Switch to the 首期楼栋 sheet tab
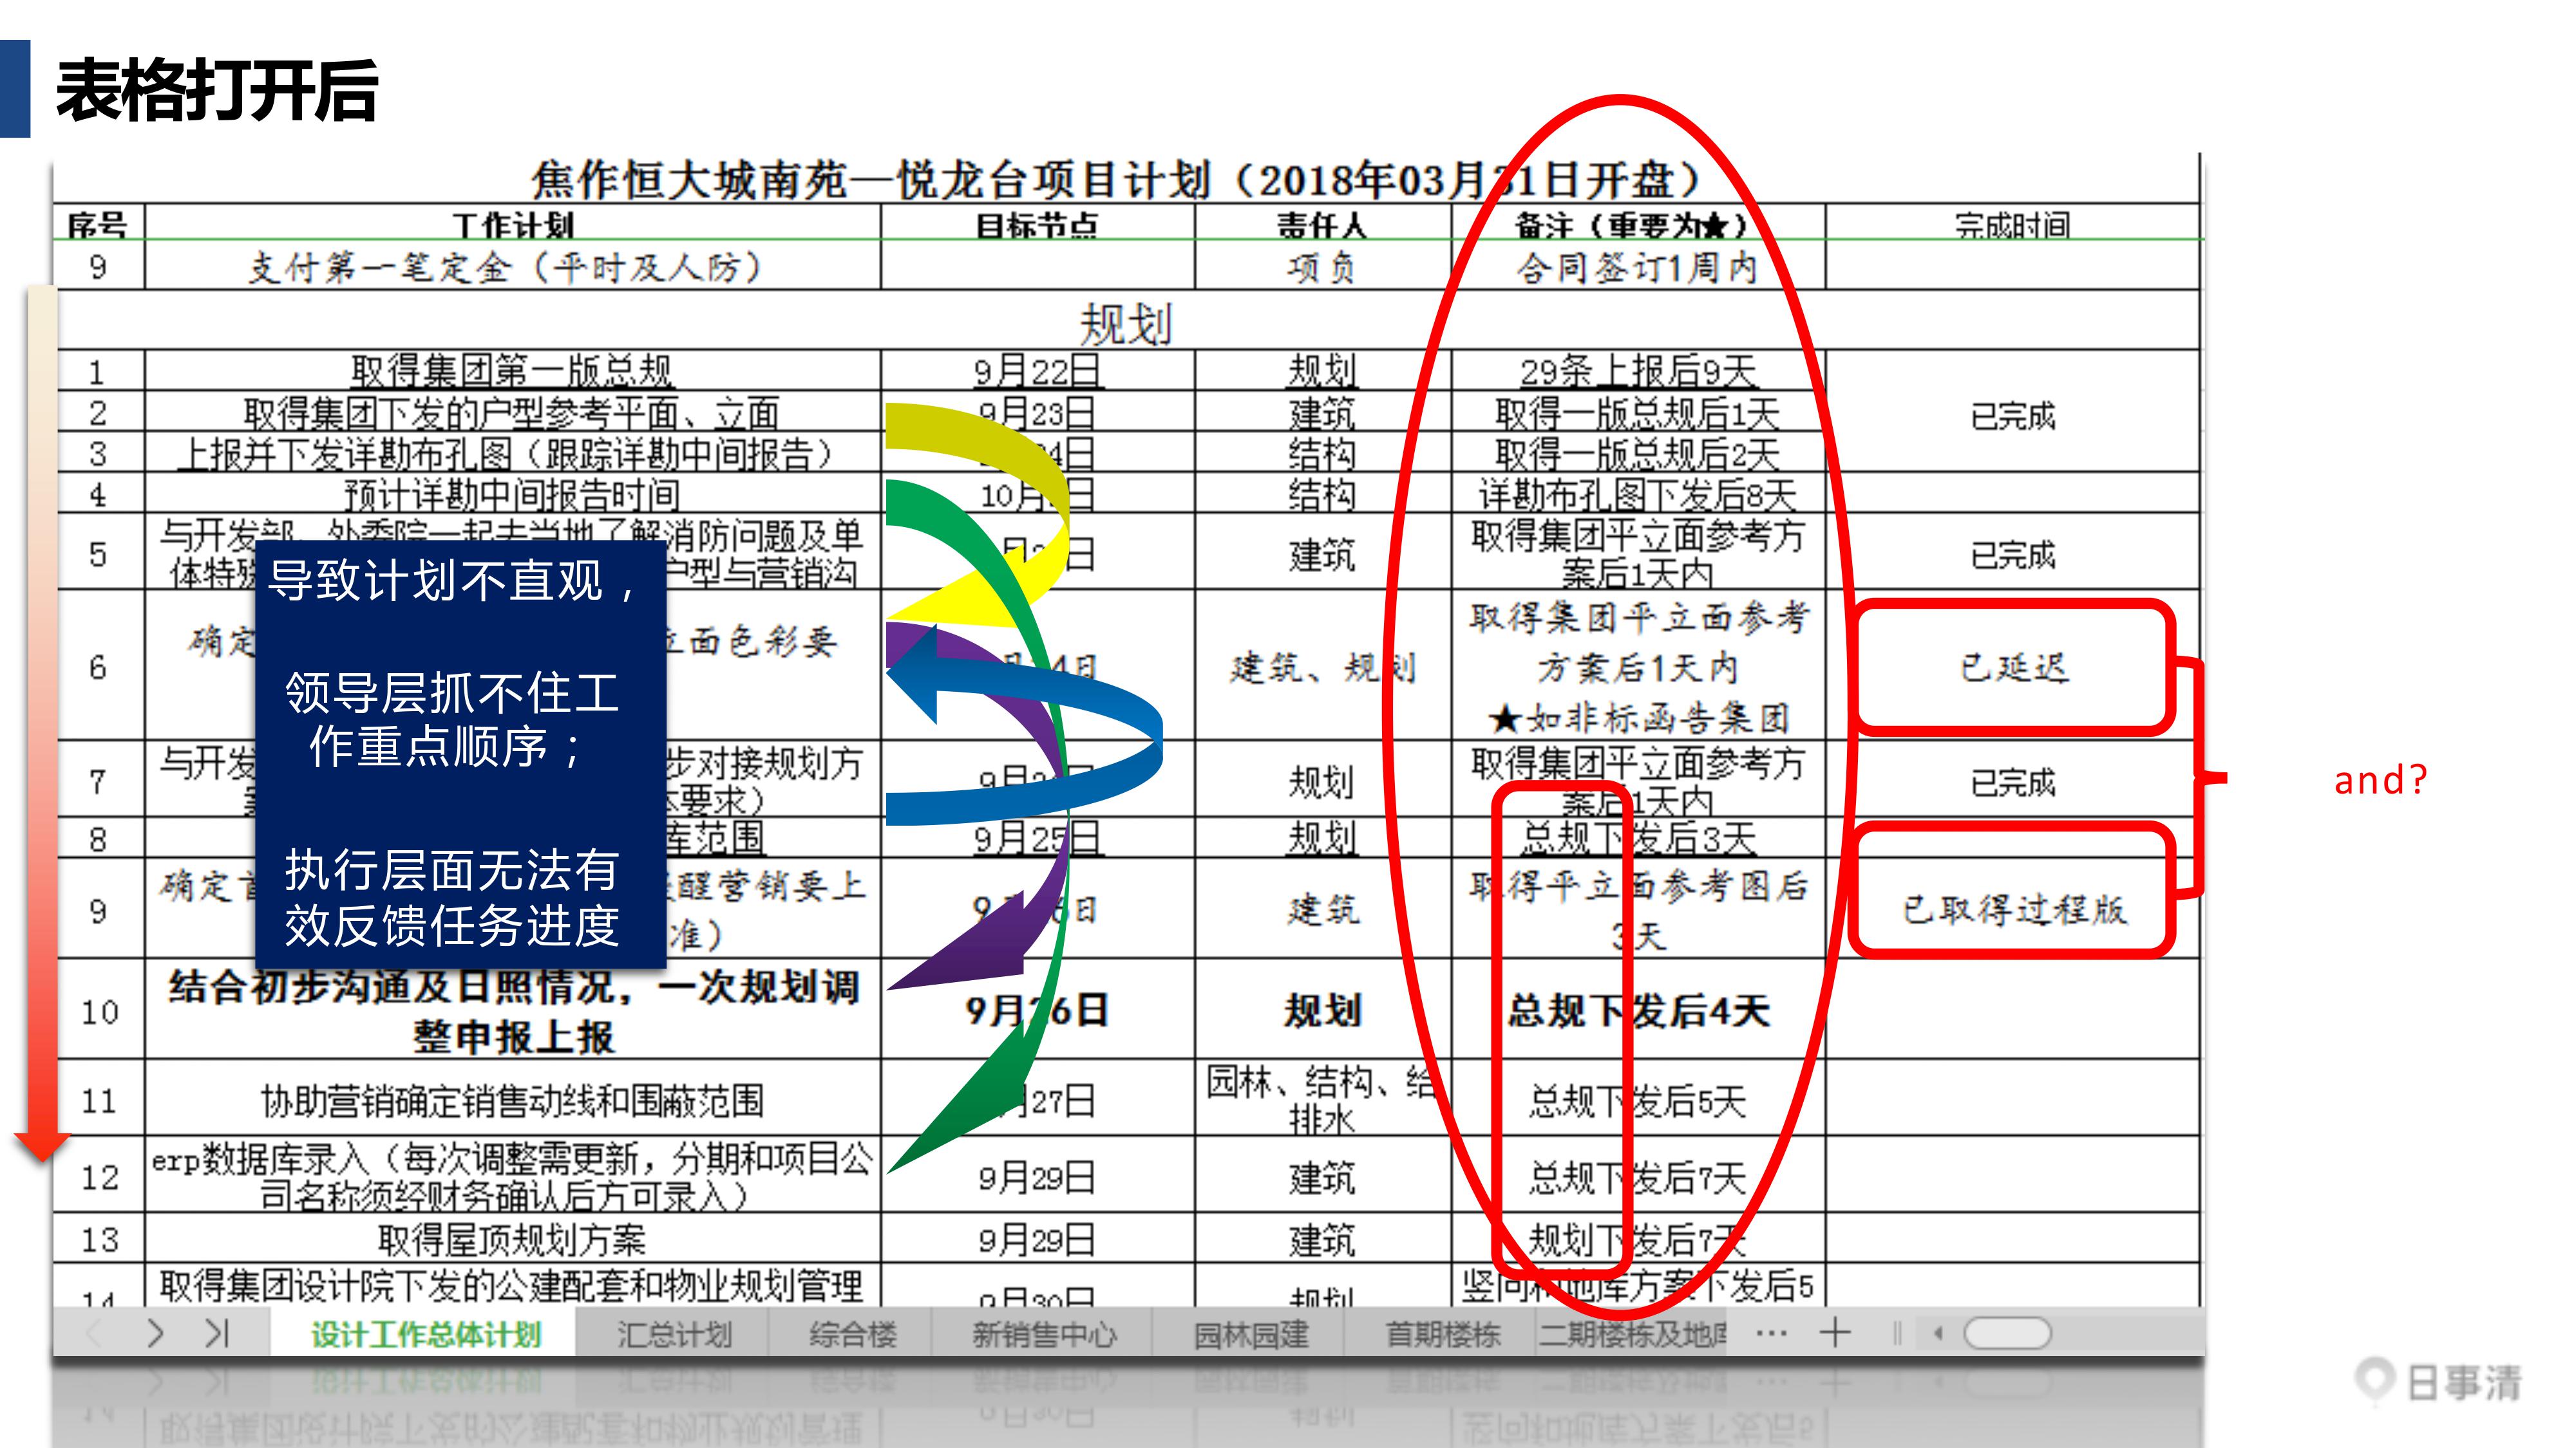This screenshot has height=1448, width=2576. click(x=1442, y=1334)
